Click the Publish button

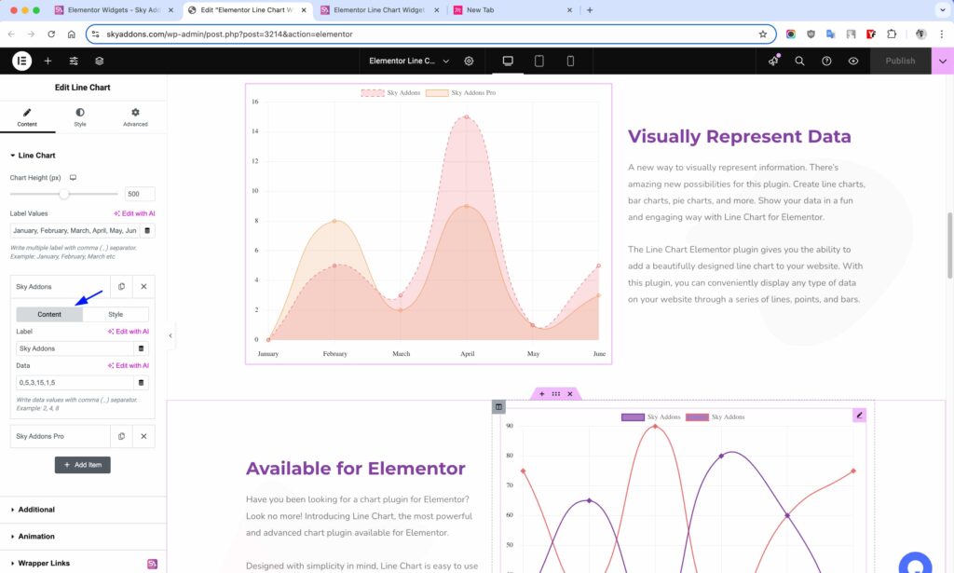pos(900,61)
